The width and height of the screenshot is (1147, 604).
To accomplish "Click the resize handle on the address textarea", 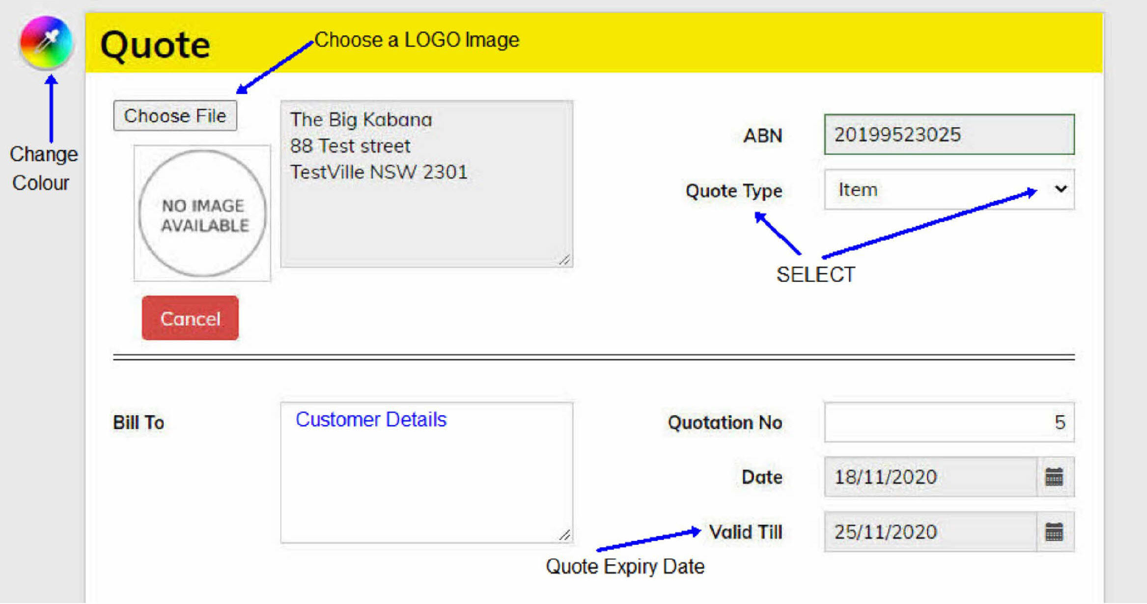I will 566,259.
